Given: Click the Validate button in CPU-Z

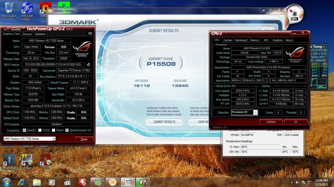Looking at the screenshot, I should (271, 122).
